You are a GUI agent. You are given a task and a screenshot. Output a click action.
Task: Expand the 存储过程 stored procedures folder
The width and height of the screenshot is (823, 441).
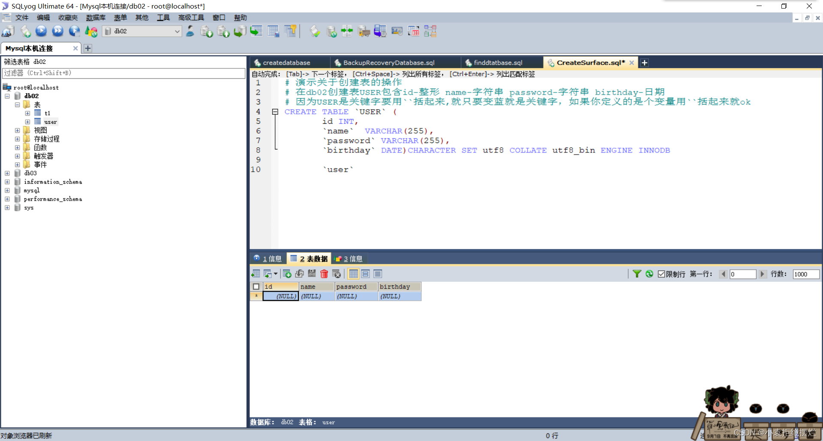click(x=17, y=139)
